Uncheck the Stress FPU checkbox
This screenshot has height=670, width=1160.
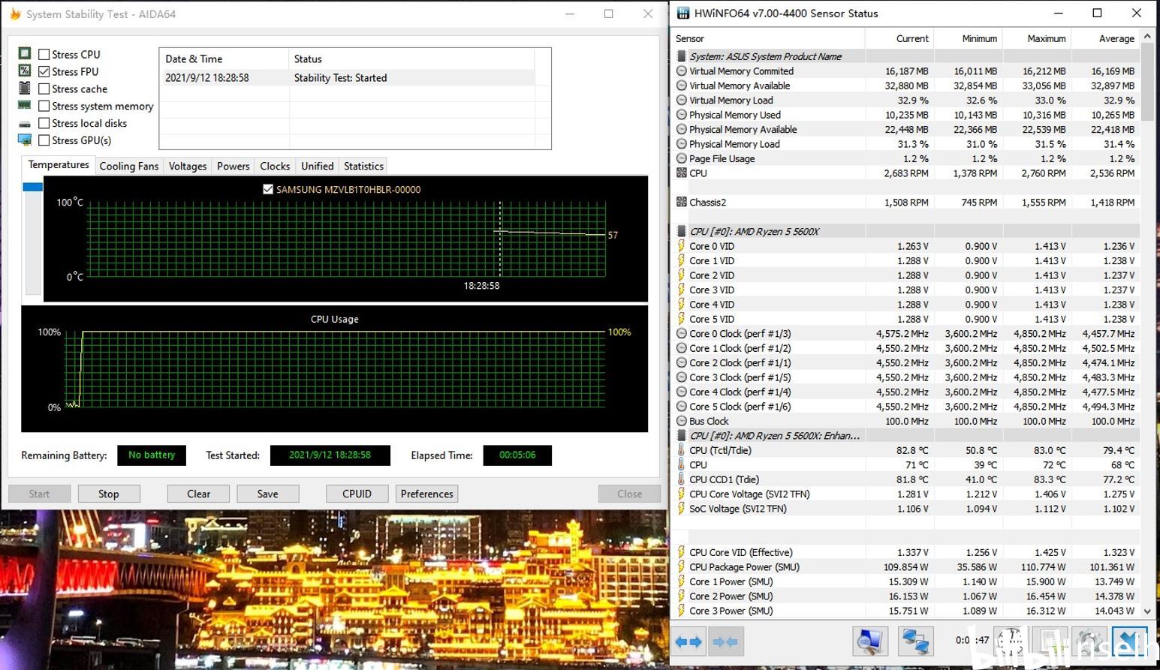click(x=44, y=71)
